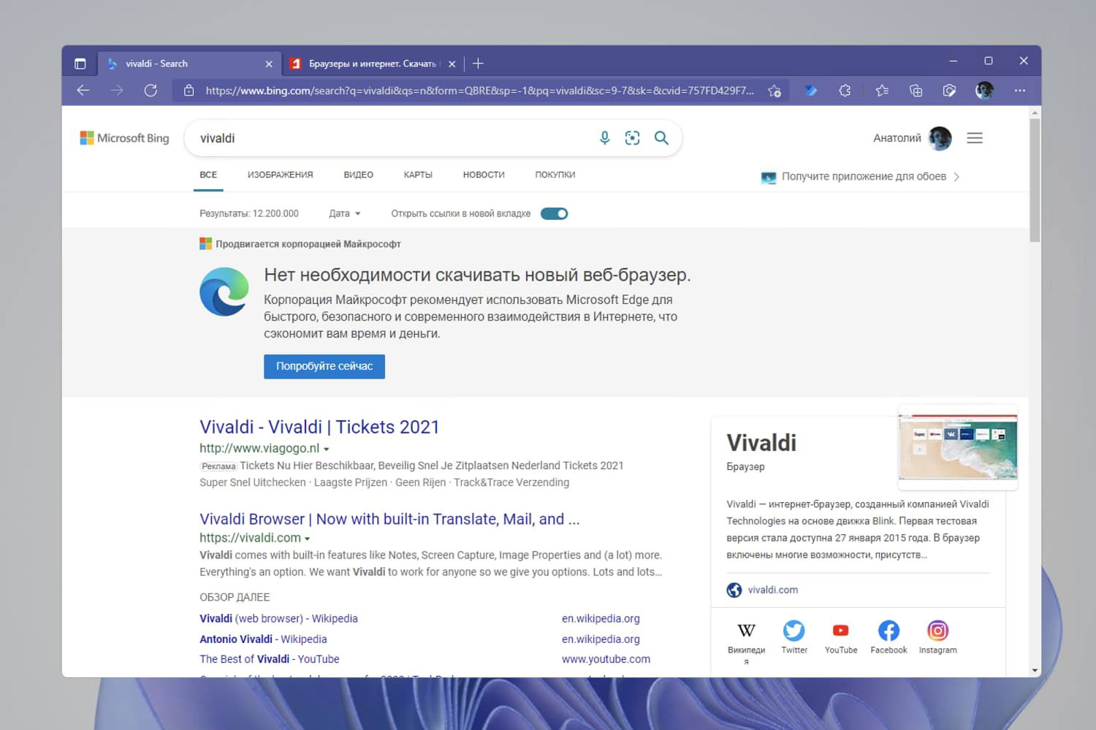Click the 'Продвигается корпорацией Майкрософт' label

(x=308, y=244)
